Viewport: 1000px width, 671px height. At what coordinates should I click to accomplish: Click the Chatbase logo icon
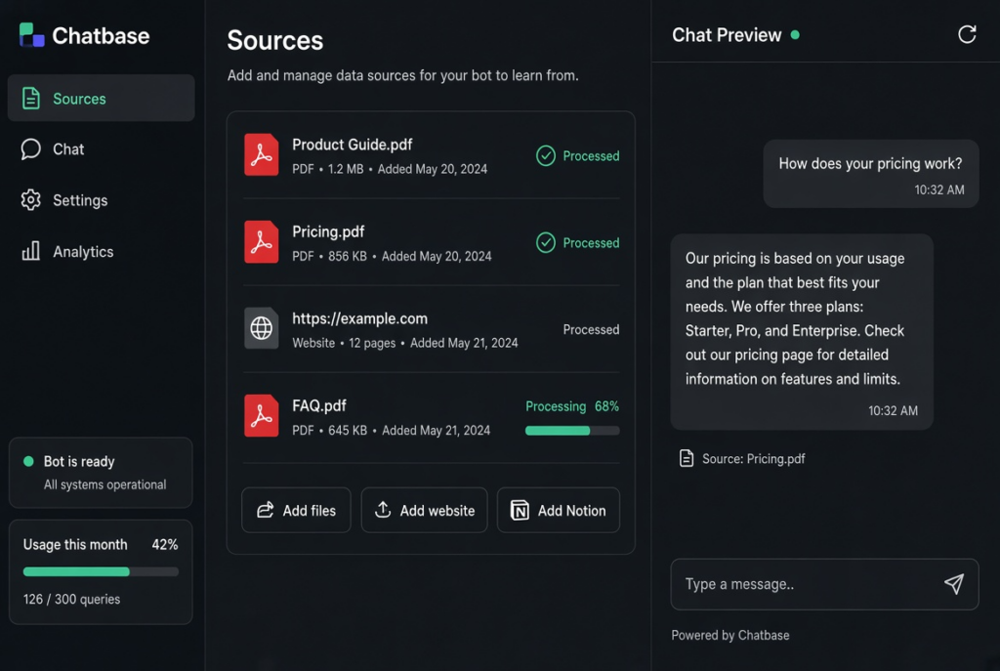pyautogui.click(x=31, y=35)
